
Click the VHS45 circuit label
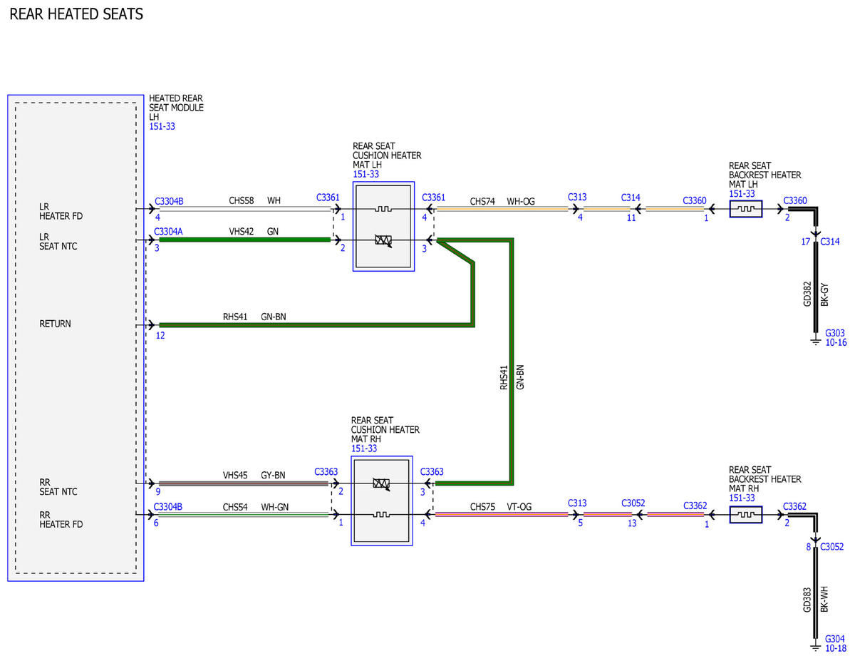(x=235, y=475)
